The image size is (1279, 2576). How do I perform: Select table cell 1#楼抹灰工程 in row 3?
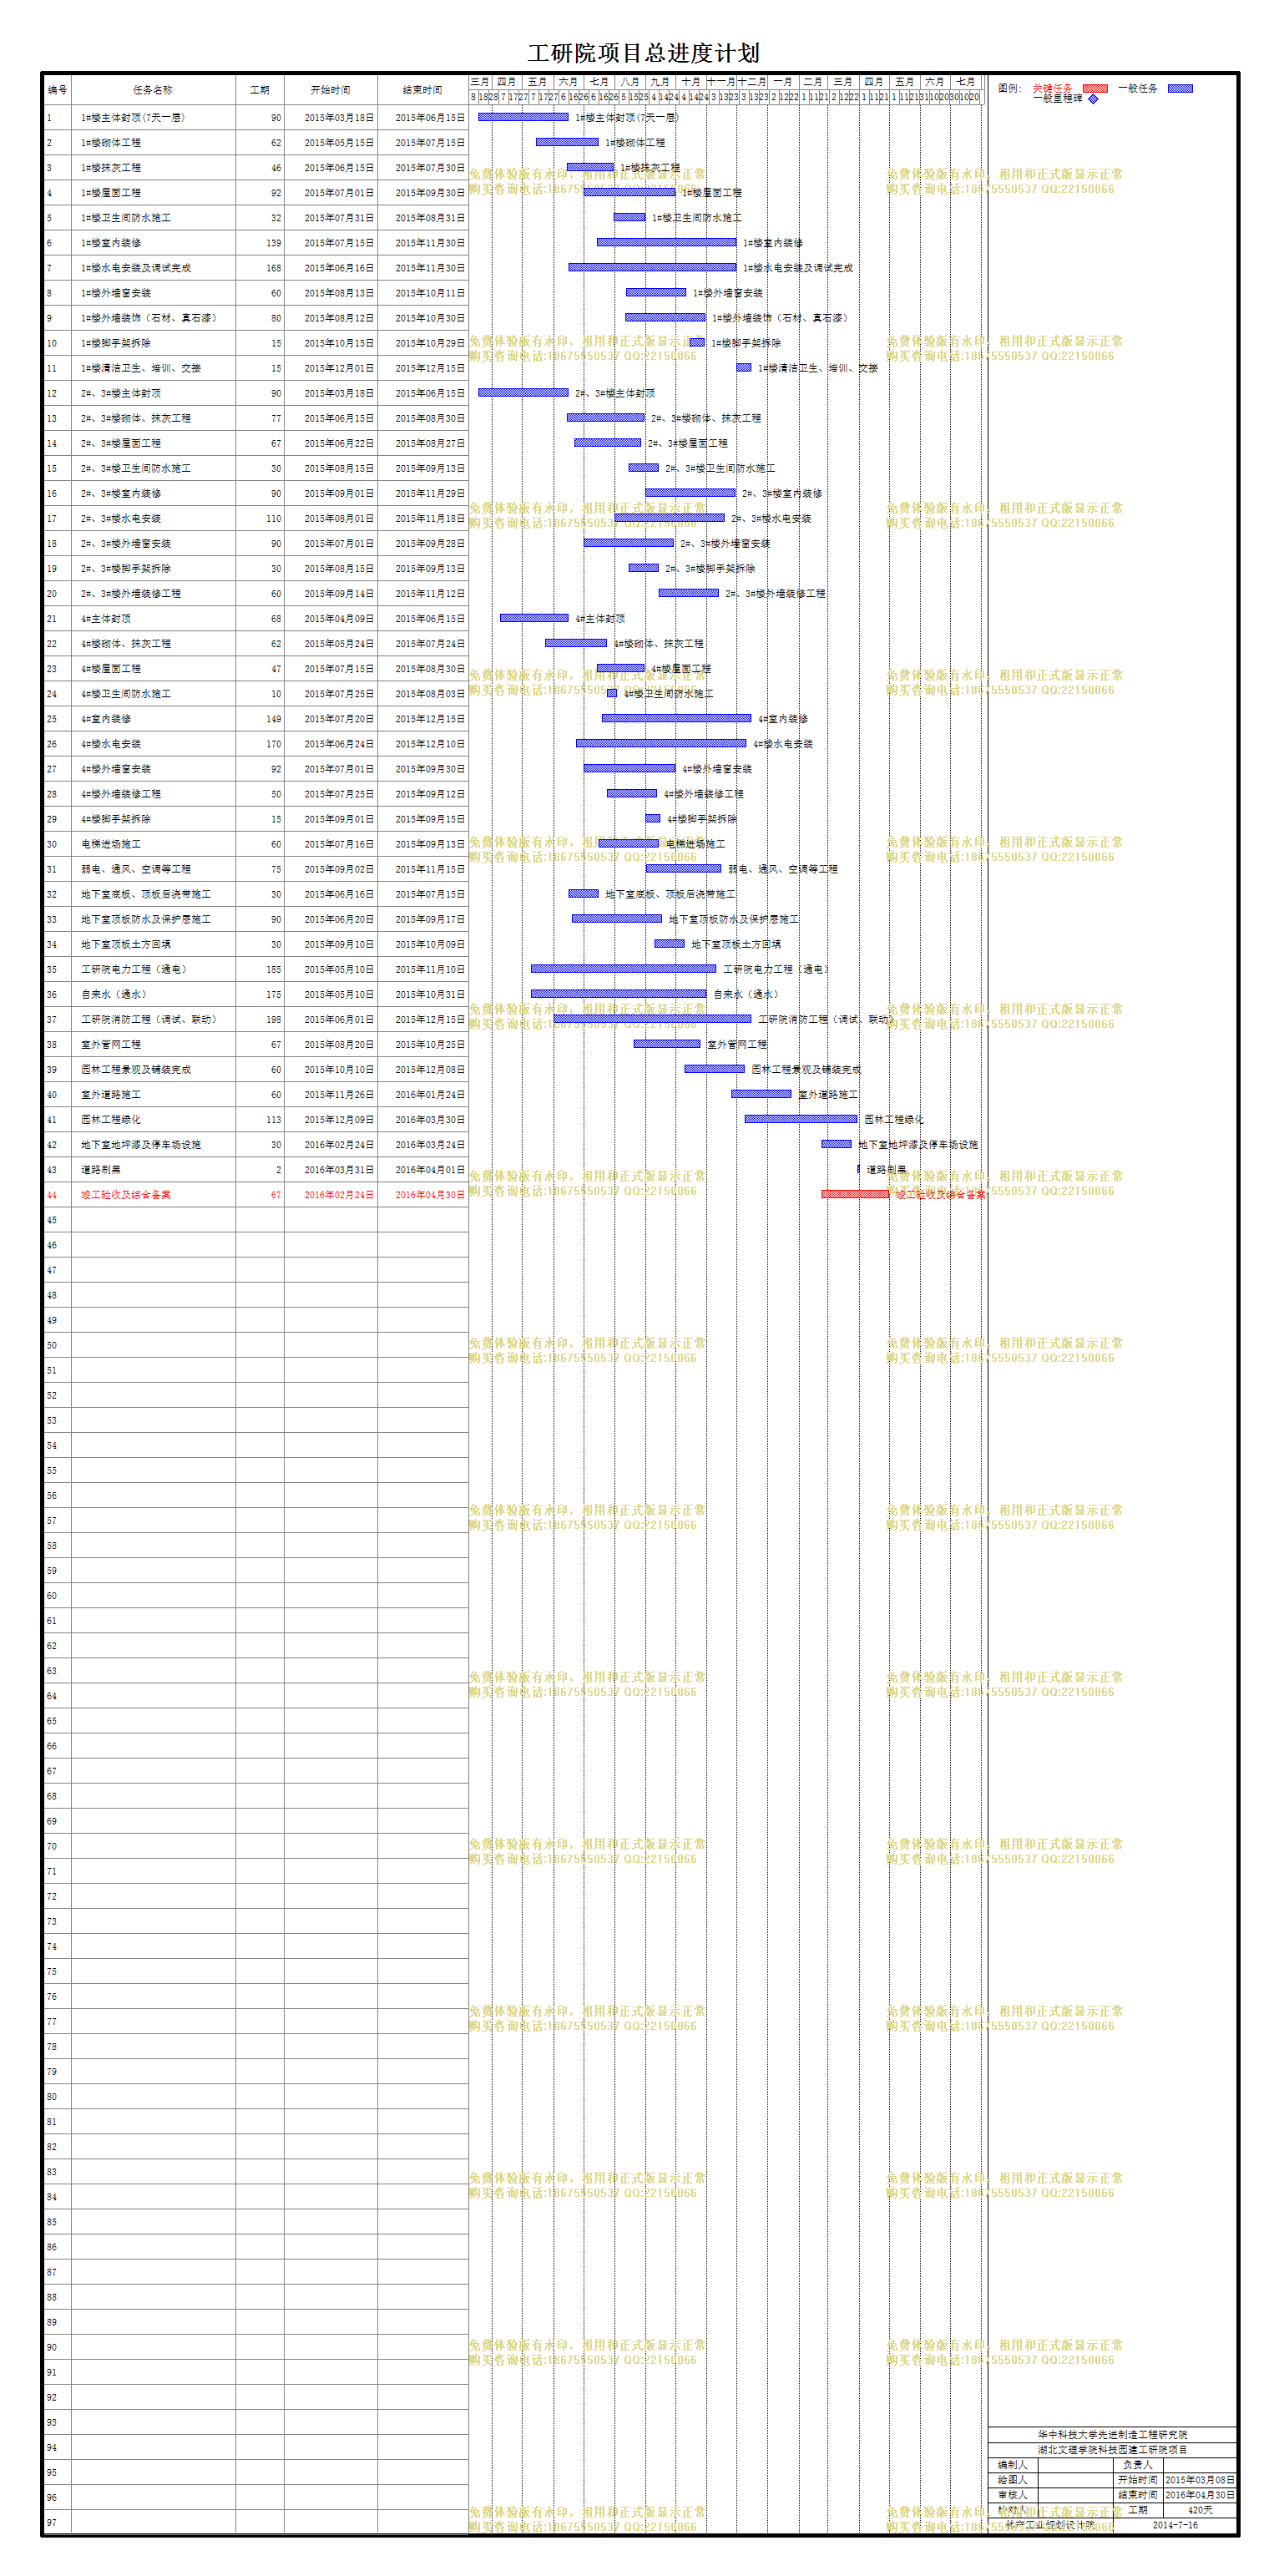point(153,168)
